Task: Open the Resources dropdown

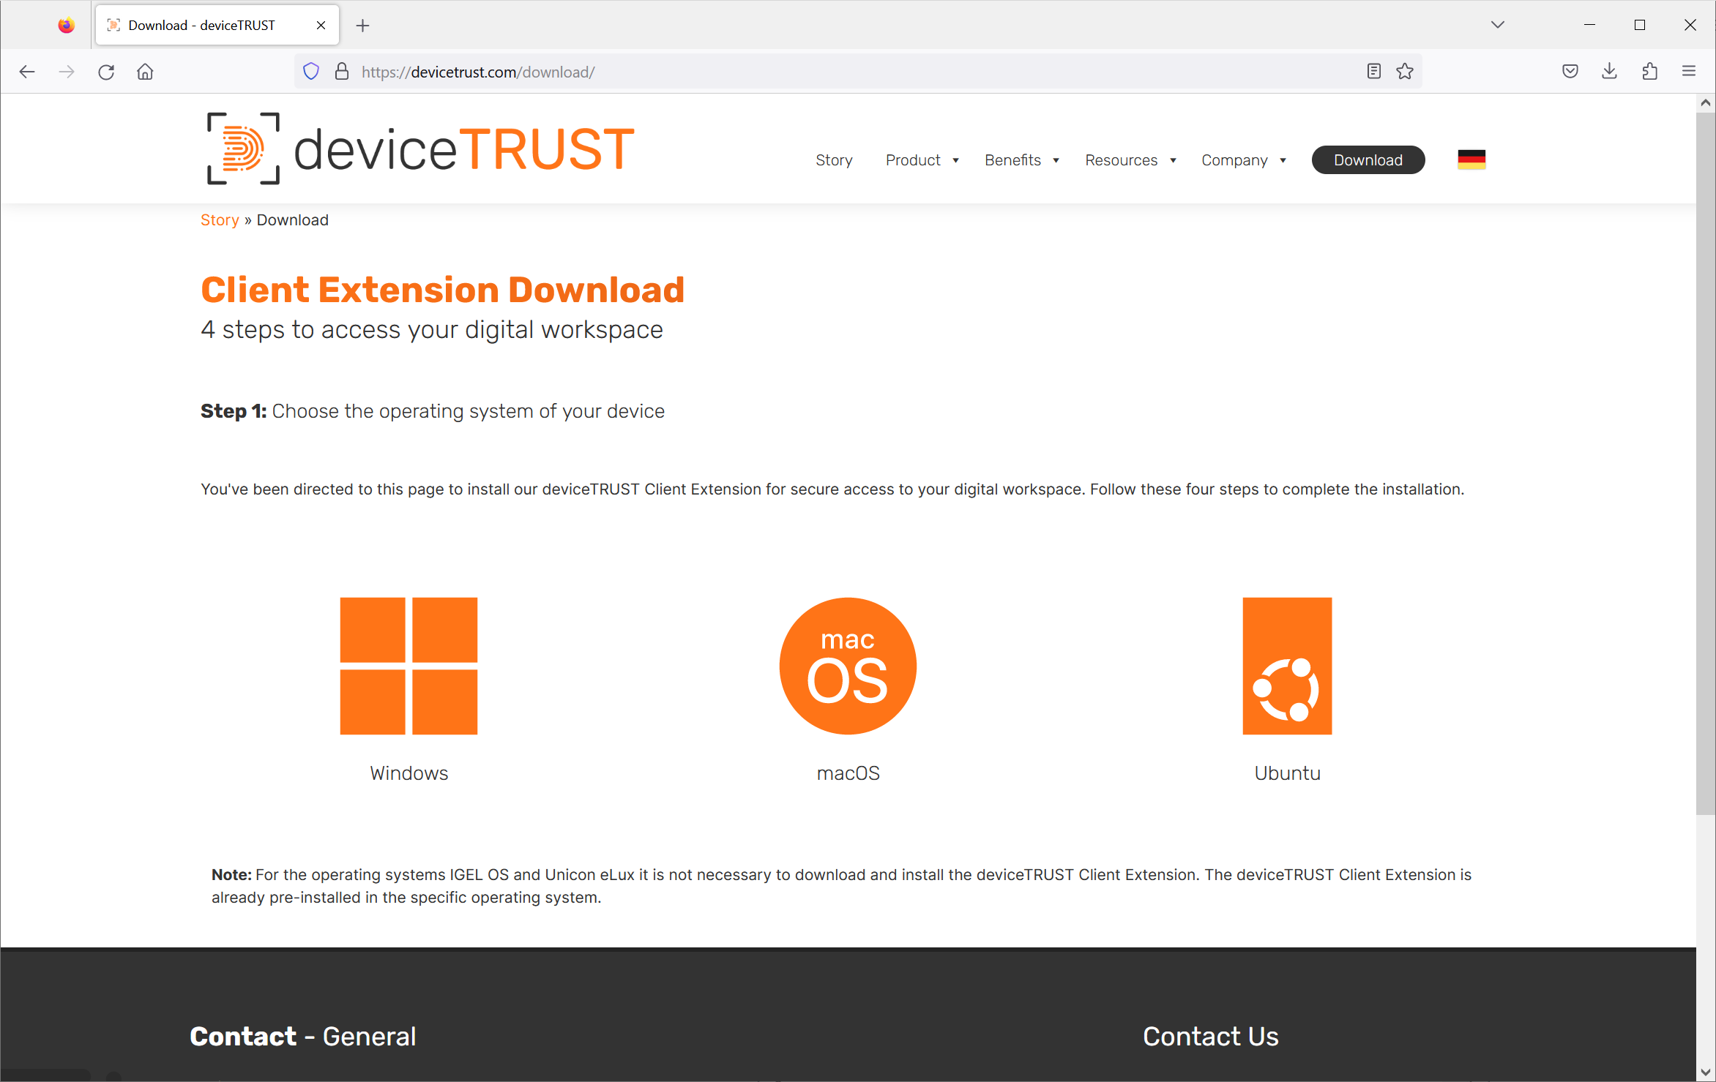Action: click(x=1122, y=159)
